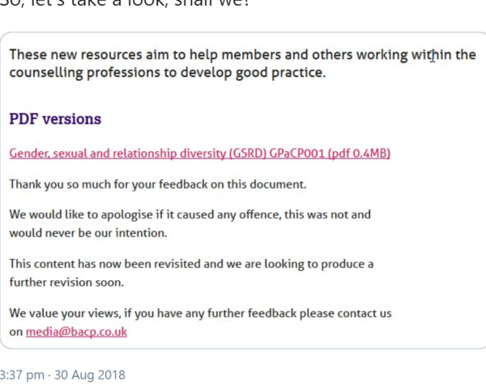Image resolution: width=486 pixels, height=386 pixels.
Task: Click the "This content has now been revisited" line
Action: point(191,265)
